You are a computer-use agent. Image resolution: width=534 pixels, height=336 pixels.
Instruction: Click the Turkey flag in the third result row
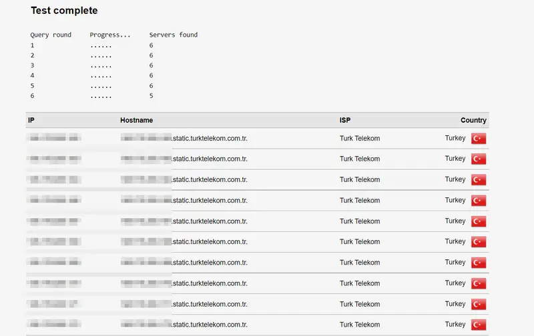pyautogui.click(x=479, y=179)
